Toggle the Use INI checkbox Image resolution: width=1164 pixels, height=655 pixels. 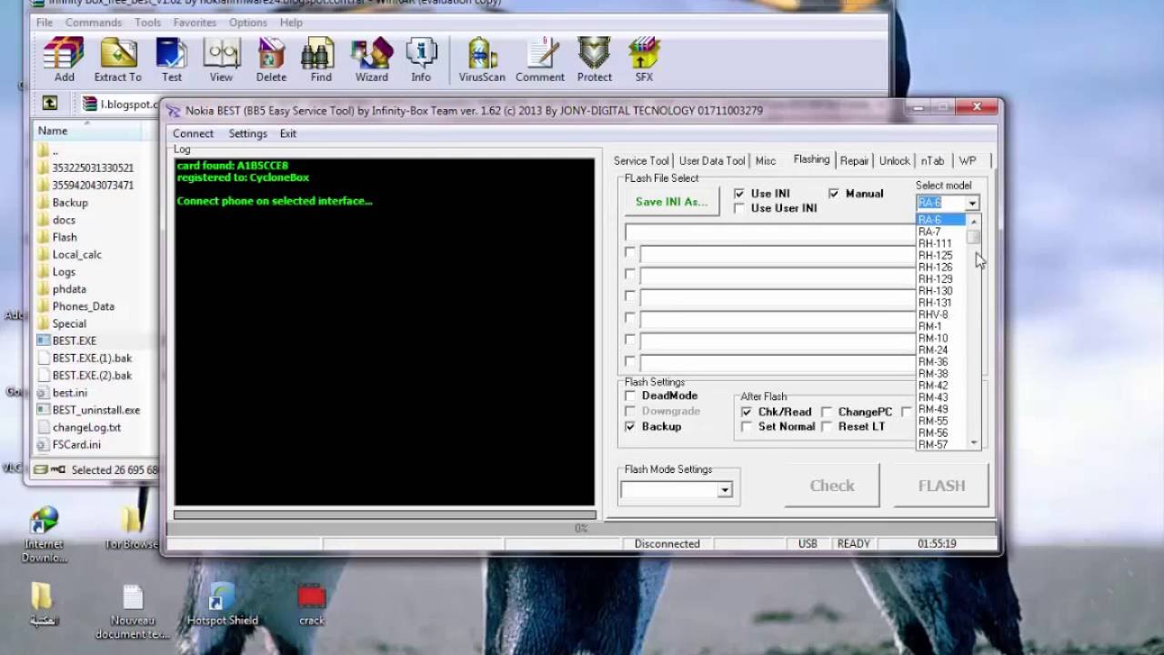(739, 194)
